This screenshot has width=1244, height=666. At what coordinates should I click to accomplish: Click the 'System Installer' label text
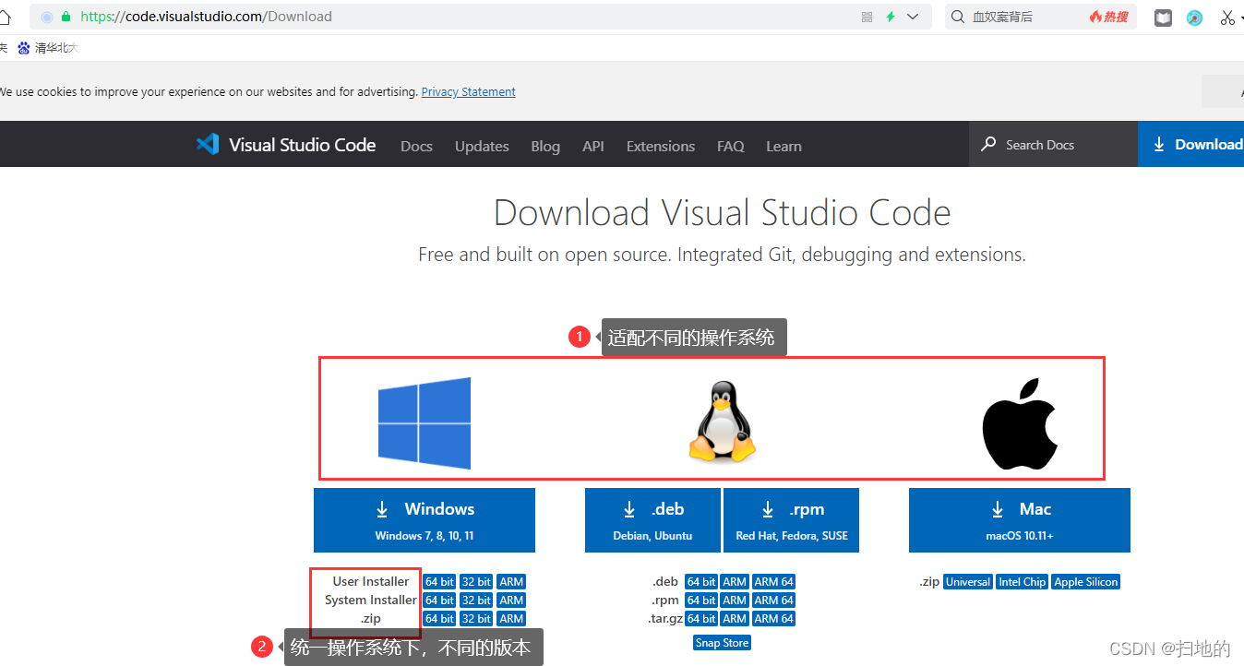(371, 601)
